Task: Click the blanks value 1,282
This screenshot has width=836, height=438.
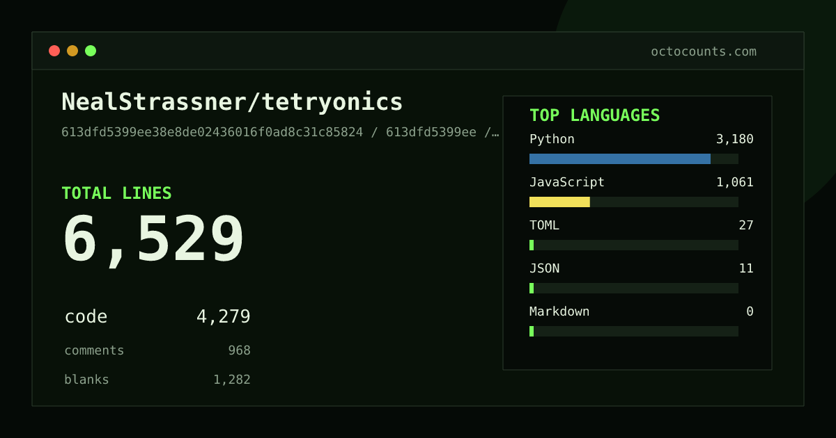Action: pos(232,380)
